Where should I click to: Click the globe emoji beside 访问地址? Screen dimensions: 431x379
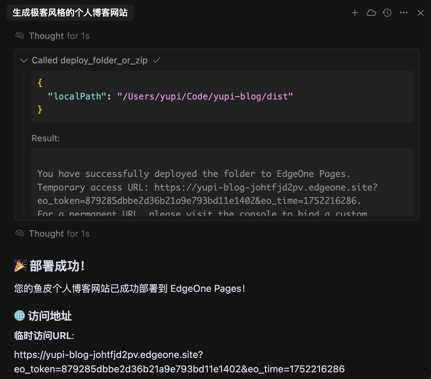pos(19,316)
